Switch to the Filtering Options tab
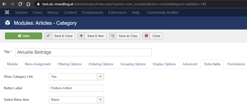Viewport: 247px width, 105px height. pos(69,64)
